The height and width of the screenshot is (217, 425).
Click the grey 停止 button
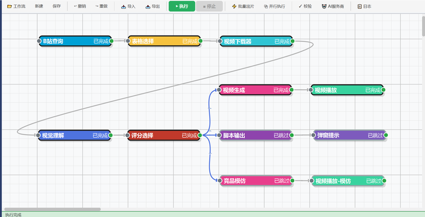pyautogui.click(x=209, y=6)
